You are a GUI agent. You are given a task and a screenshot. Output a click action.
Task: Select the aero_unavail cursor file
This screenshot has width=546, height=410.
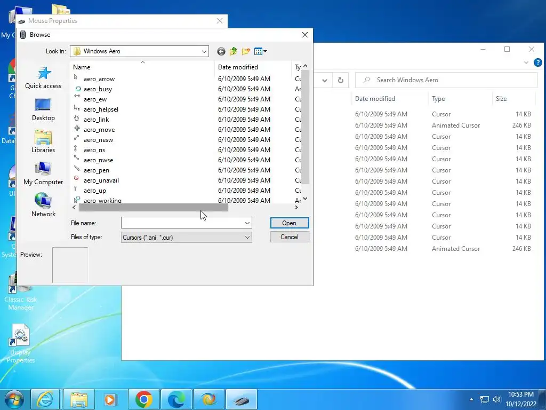[x=101, y=180]
